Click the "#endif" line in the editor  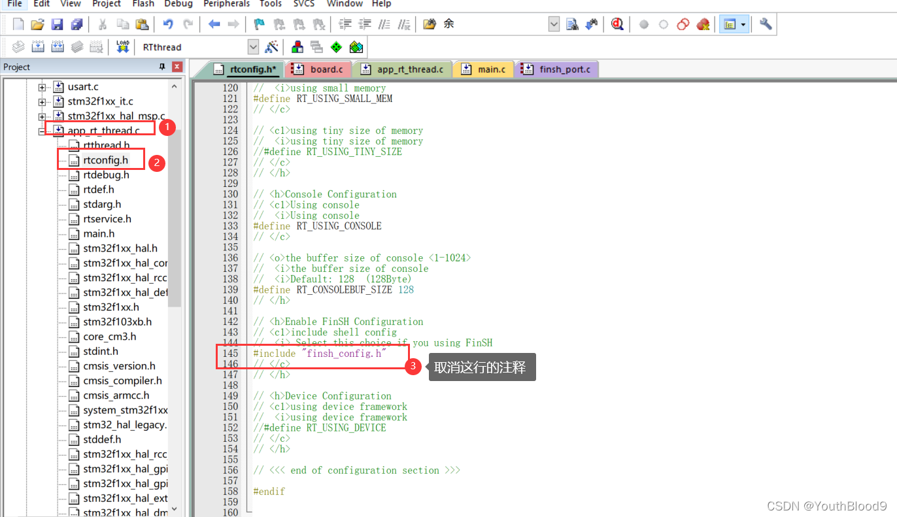[269, 492]
